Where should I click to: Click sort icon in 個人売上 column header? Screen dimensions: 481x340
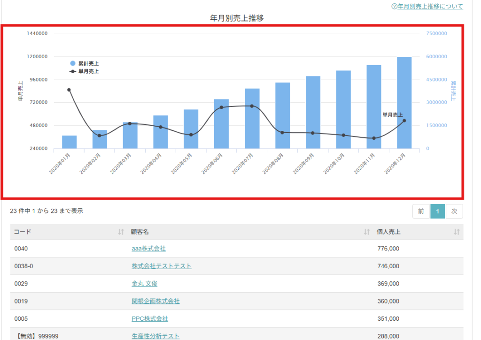456,232
